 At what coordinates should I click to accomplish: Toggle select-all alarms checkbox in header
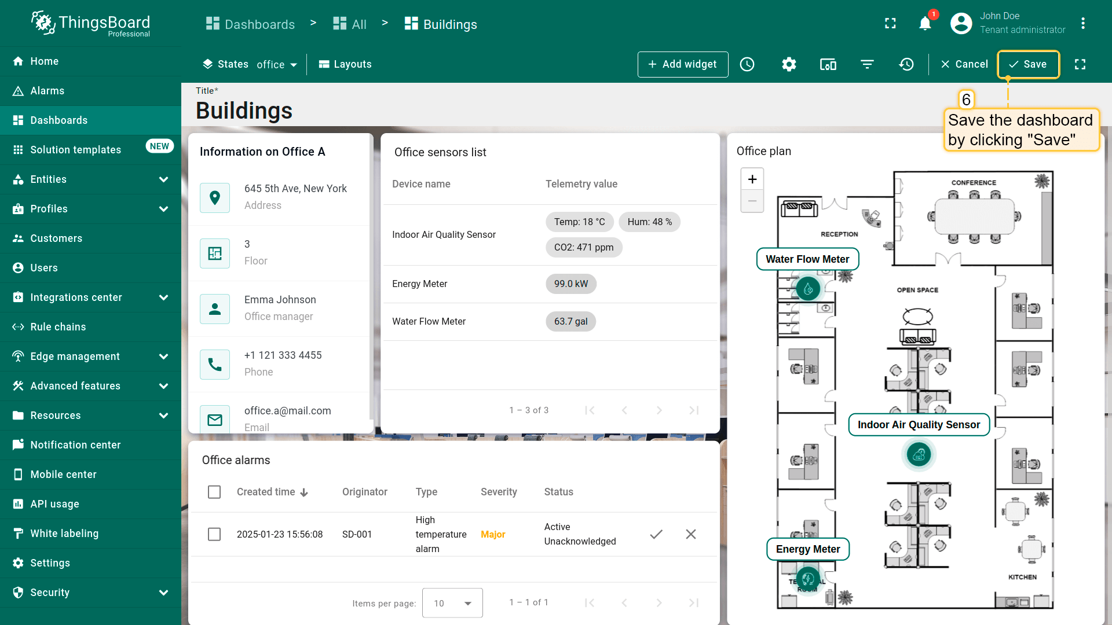tap(214, 492)
